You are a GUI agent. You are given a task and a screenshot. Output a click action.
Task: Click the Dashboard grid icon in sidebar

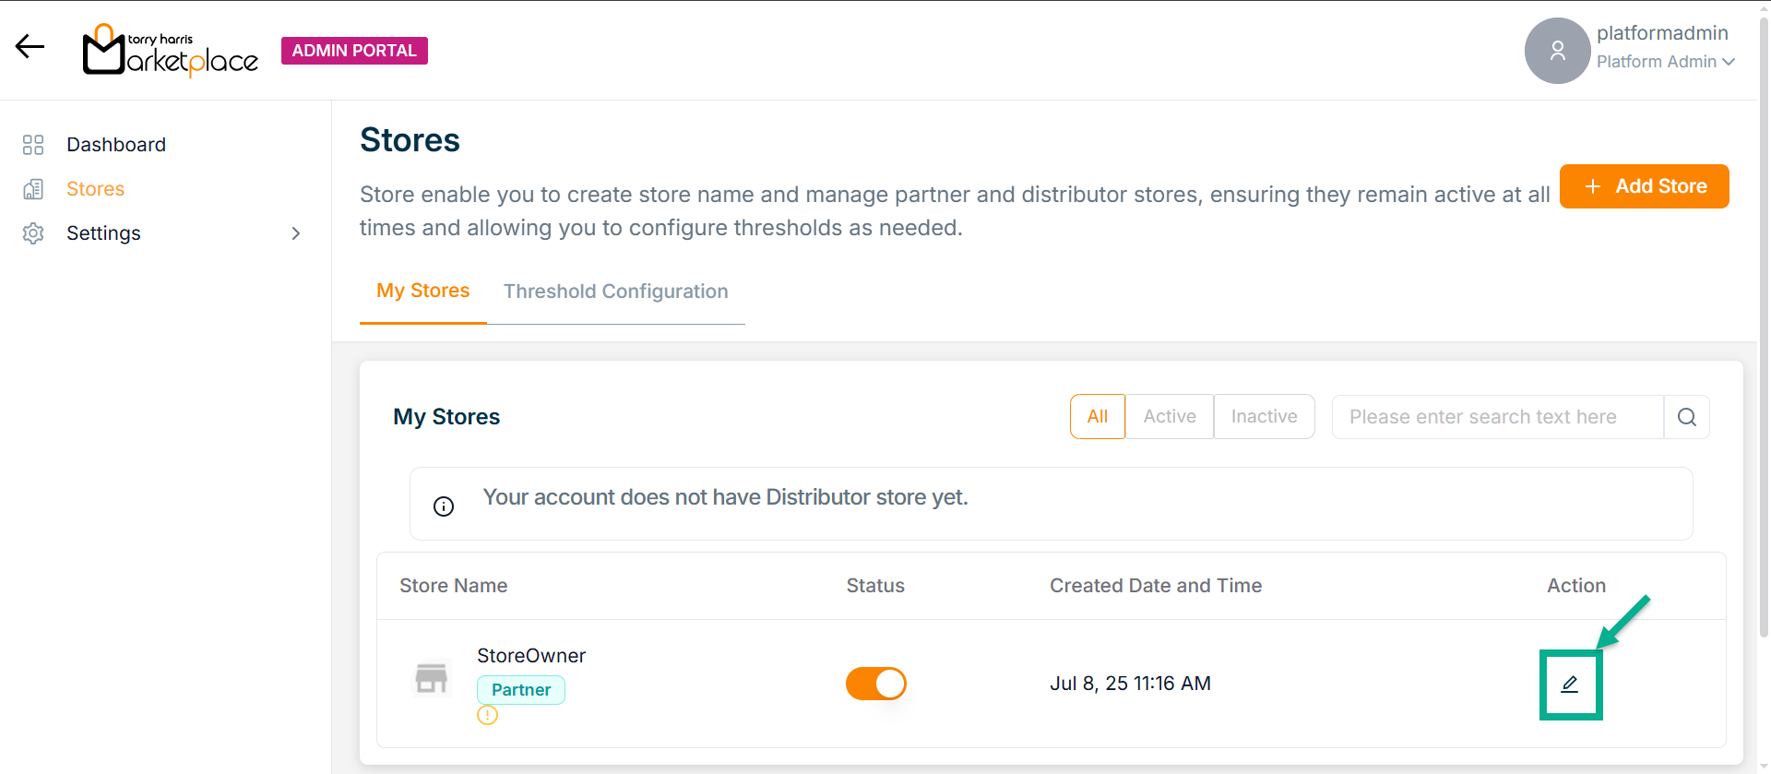(x=33, y=145)
